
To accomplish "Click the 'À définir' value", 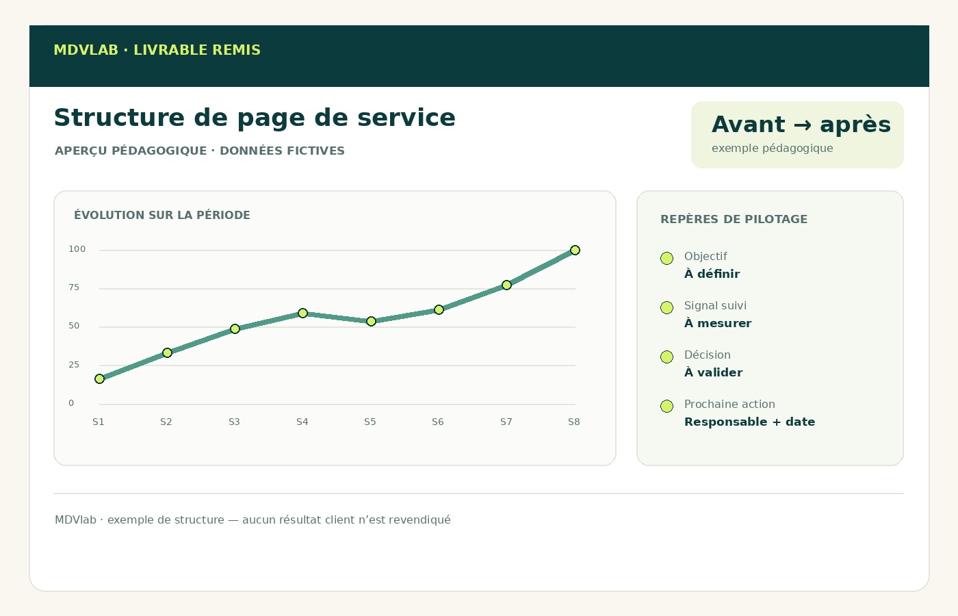I will coord(712,274).
